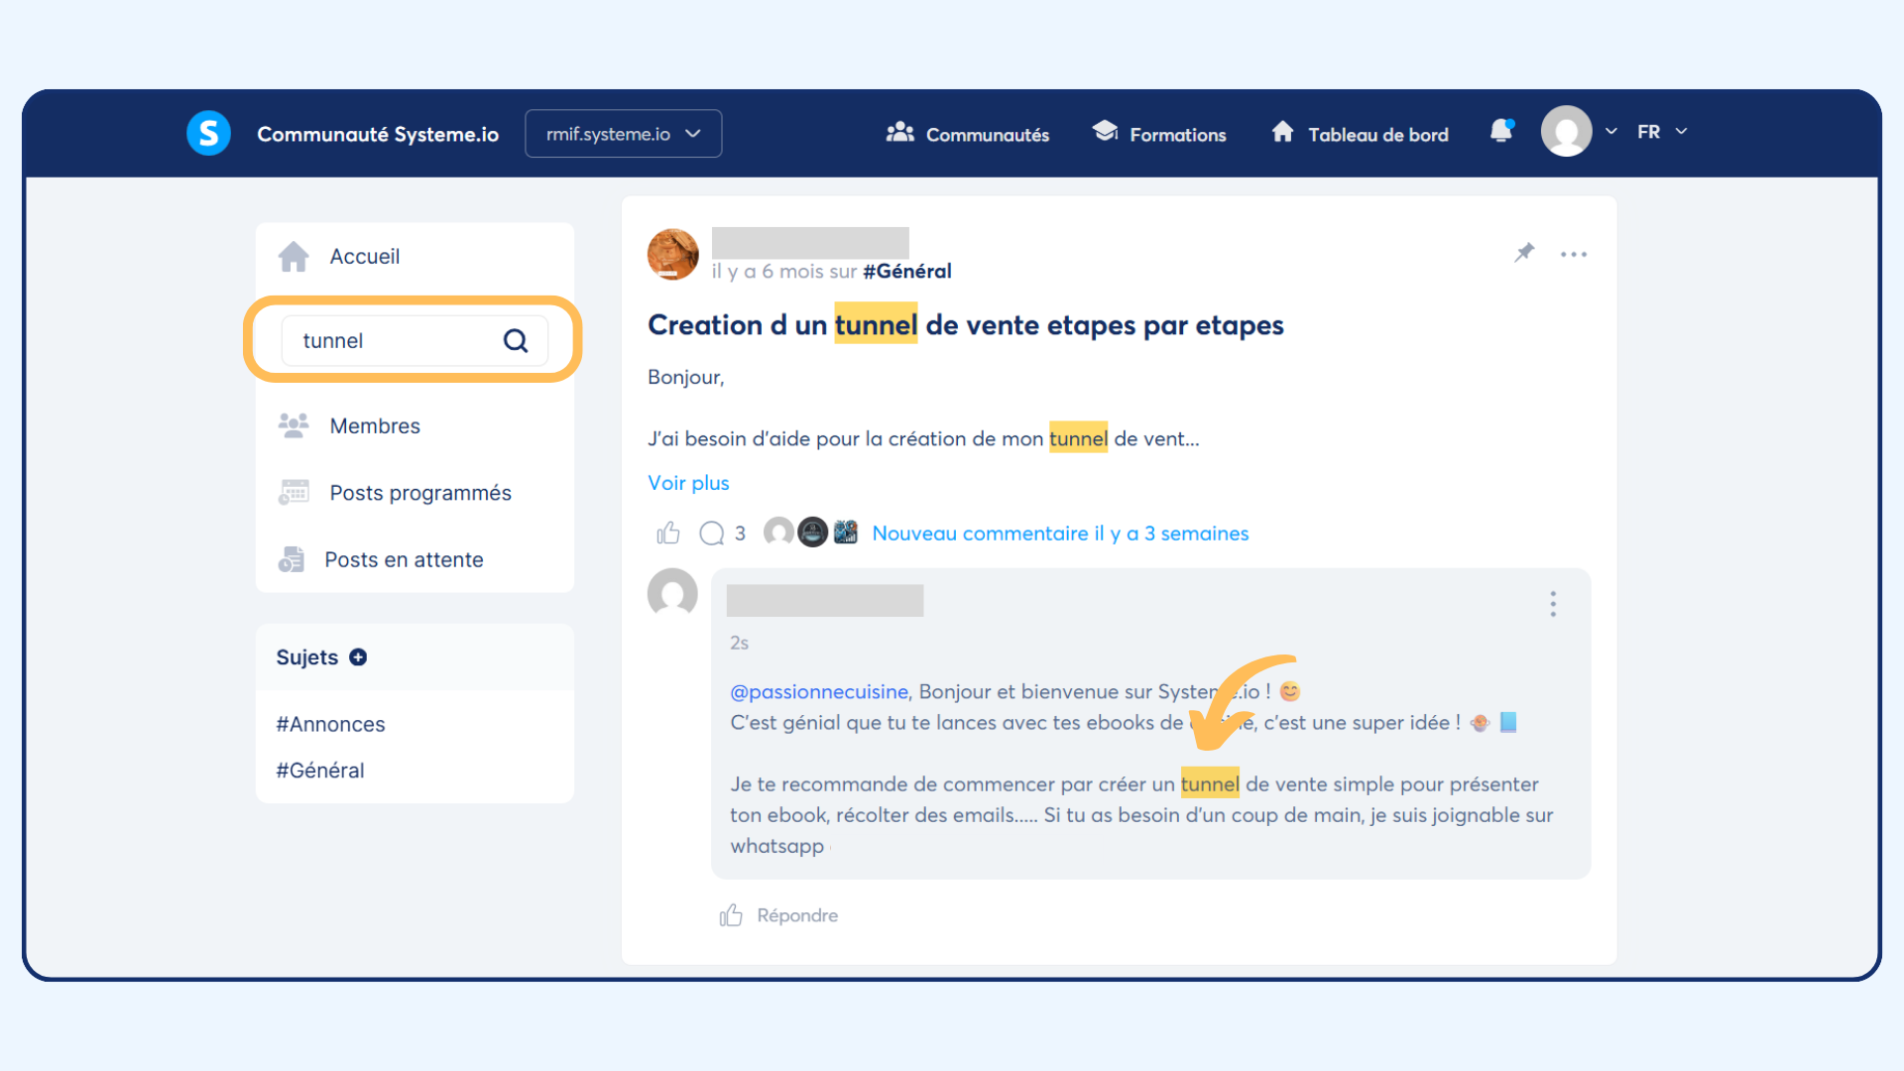Click the comment bubble icon
This screenshot has width=1904, height=1071.
[711, 534]
